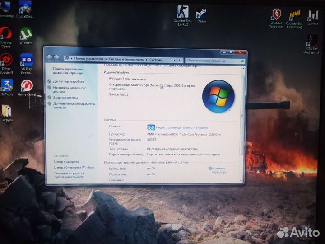Click the back navigation arrow button

pyautogui.click(x=50, y=58)
